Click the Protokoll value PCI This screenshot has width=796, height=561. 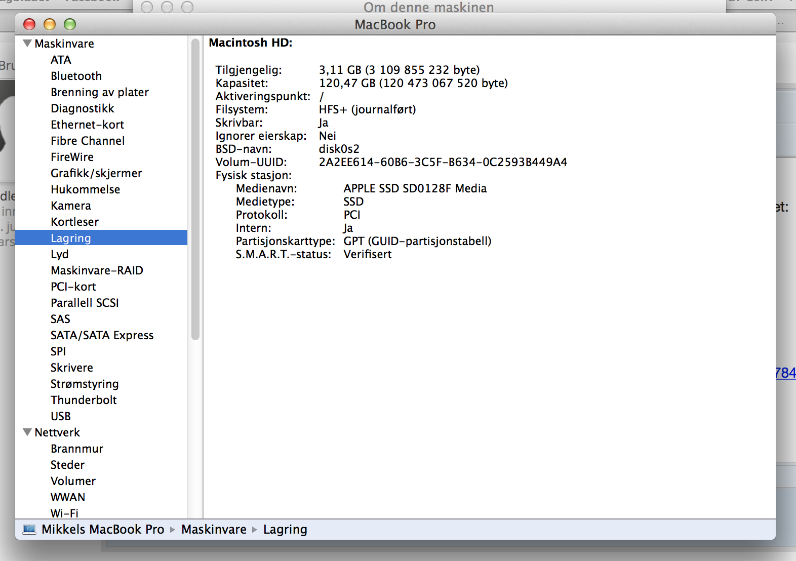point(352,215)
